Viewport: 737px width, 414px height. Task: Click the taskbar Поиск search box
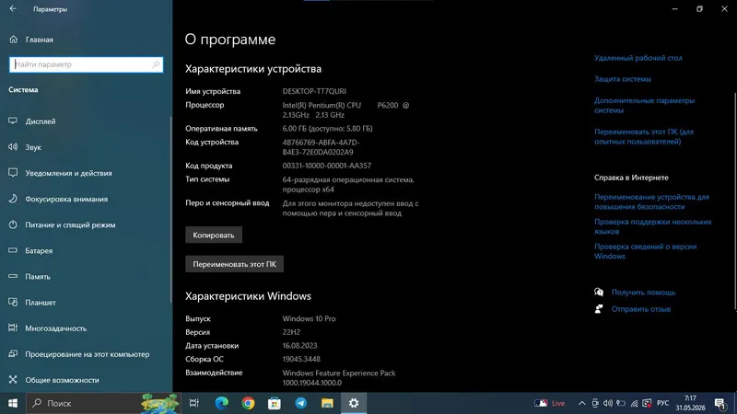point(103,403)
